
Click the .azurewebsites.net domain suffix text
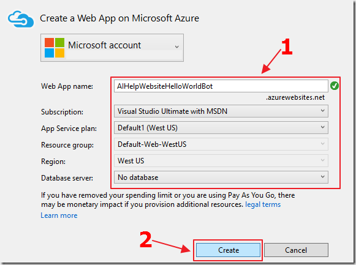[x=295, y=97]
